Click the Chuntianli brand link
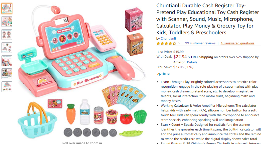Viewport: 261px width, 144px height. click(x=168, y=39)
